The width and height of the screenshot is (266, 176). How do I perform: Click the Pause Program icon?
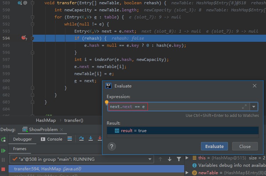coord(3,160)
